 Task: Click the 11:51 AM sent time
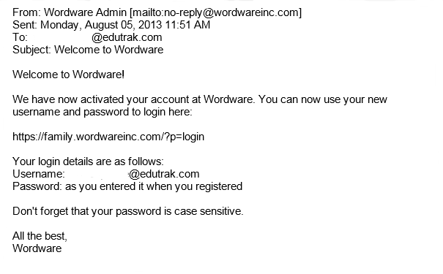point(187,25)
